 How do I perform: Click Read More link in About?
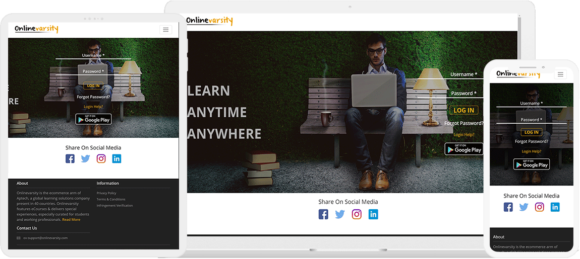pos(71,220)
